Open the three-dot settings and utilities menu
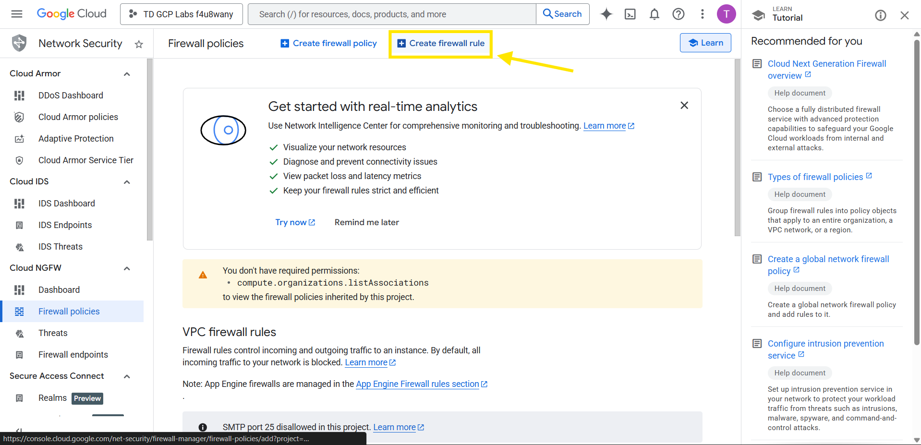Viewport: 921px width, 445px height. [702, 14]
